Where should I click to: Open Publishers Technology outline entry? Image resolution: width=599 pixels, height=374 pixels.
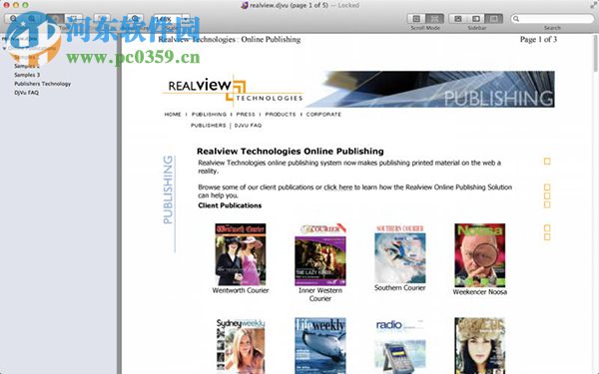(42, 84)
